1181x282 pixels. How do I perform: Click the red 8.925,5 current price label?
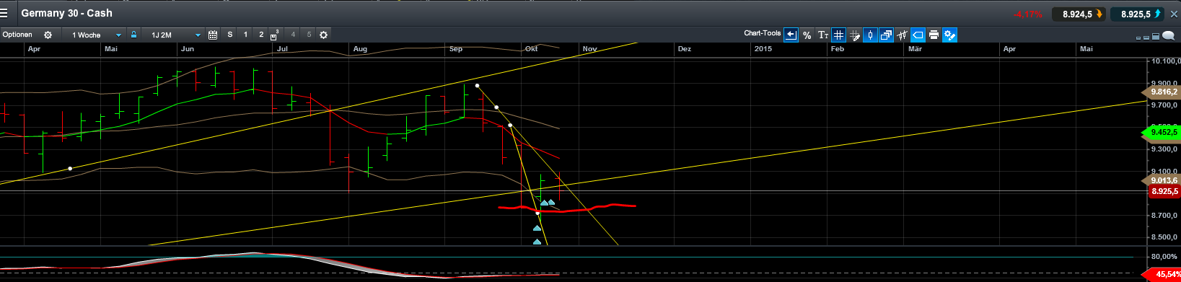click(x=1163, y=191)
